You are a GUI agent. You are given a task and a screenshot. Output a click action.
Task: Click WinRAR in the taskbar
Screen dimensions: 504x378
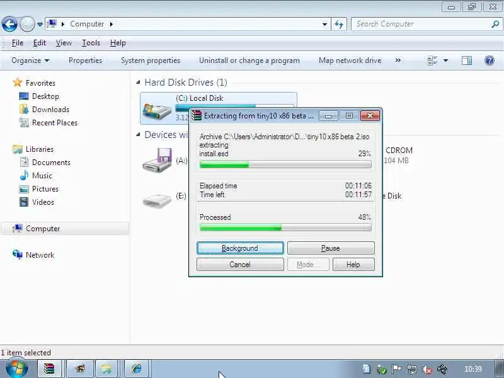(x=50, y=369)
